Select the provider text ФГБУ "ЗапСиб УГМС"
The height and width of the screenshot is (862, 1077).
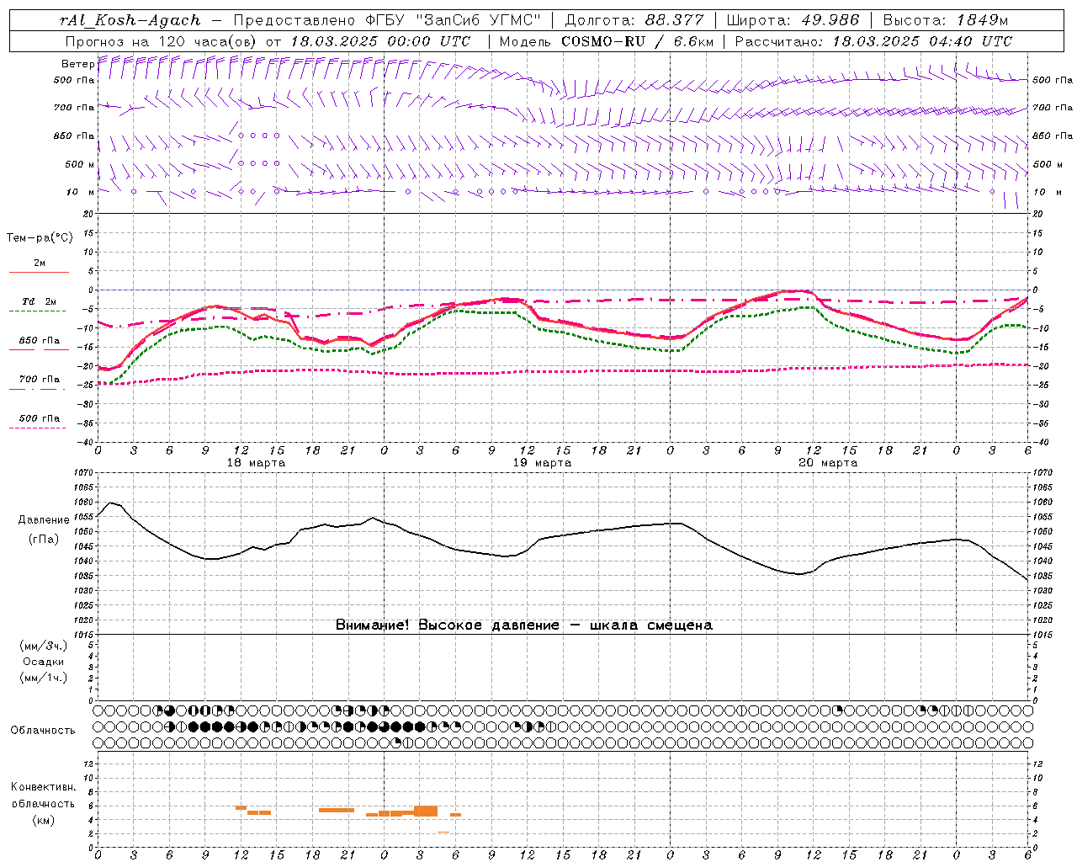(x=454, y=20)
